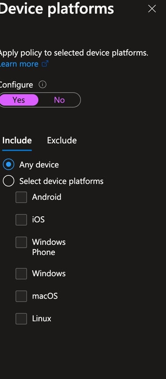Open the external link icon beside Learn more
Viewport: 166px width, 379px height.
point(45,64)
